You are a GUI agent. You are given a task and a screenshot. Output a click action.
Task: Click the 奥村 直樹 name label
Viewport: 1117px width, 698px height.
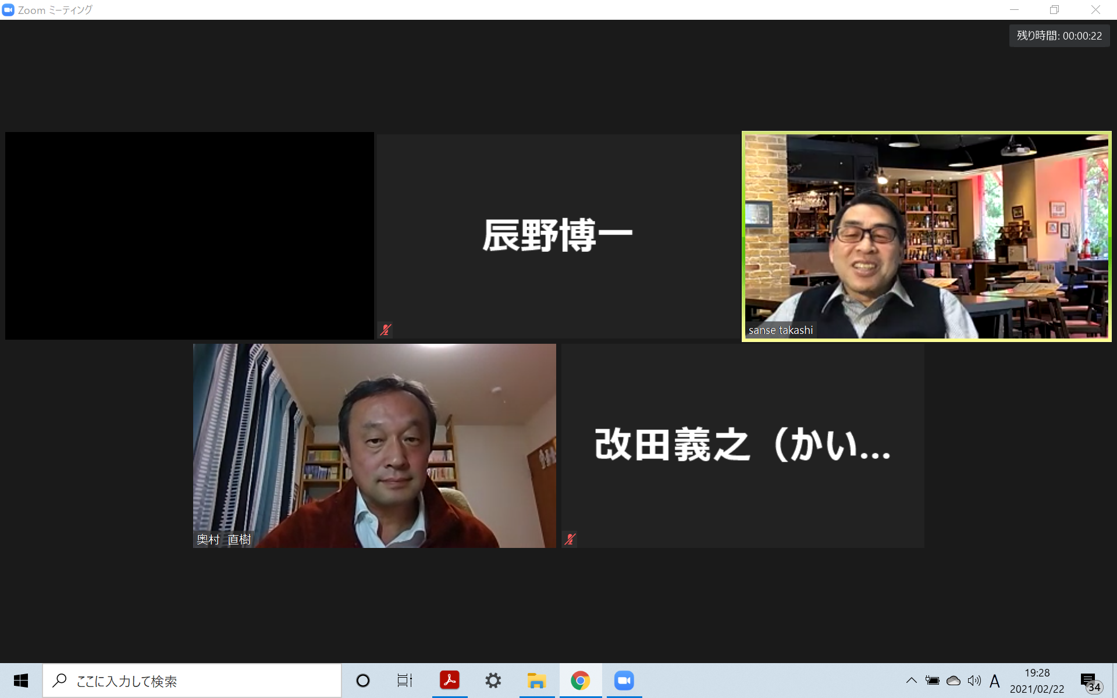point(223,539)
